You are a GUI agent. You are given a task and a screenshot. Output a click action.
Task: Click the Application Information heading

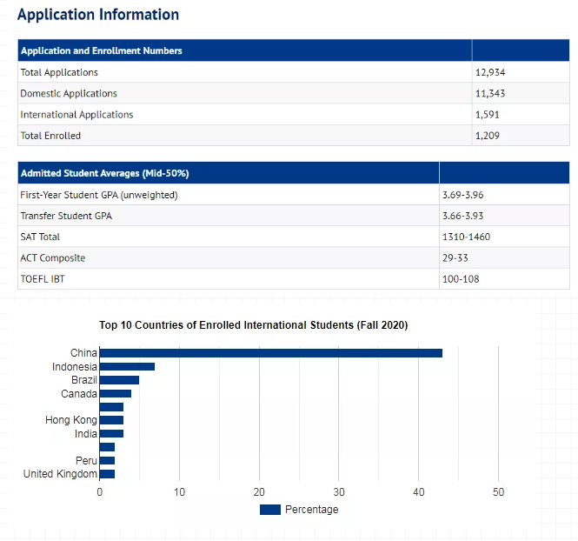[x=98, y=15]
